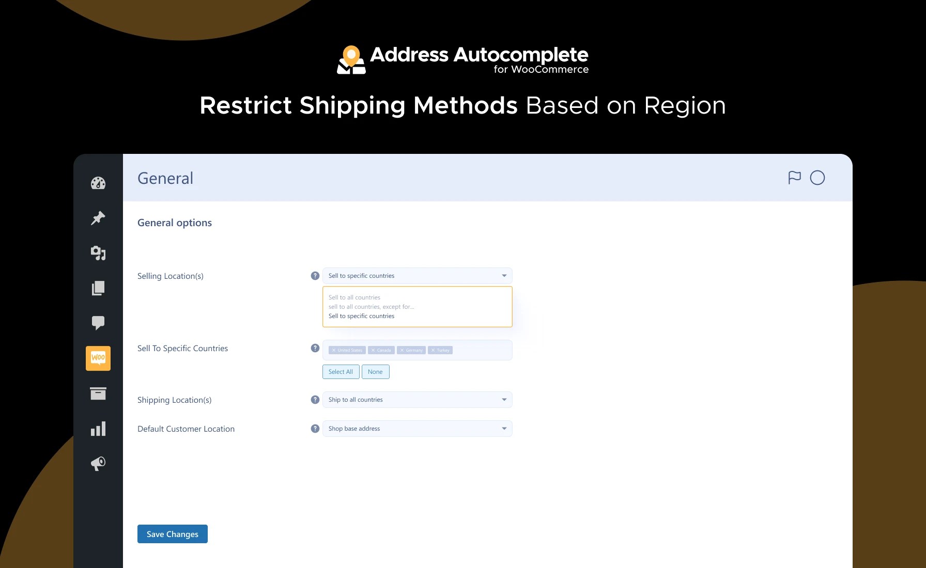
Task: Open the Media library icon
Action: (98, 253)
